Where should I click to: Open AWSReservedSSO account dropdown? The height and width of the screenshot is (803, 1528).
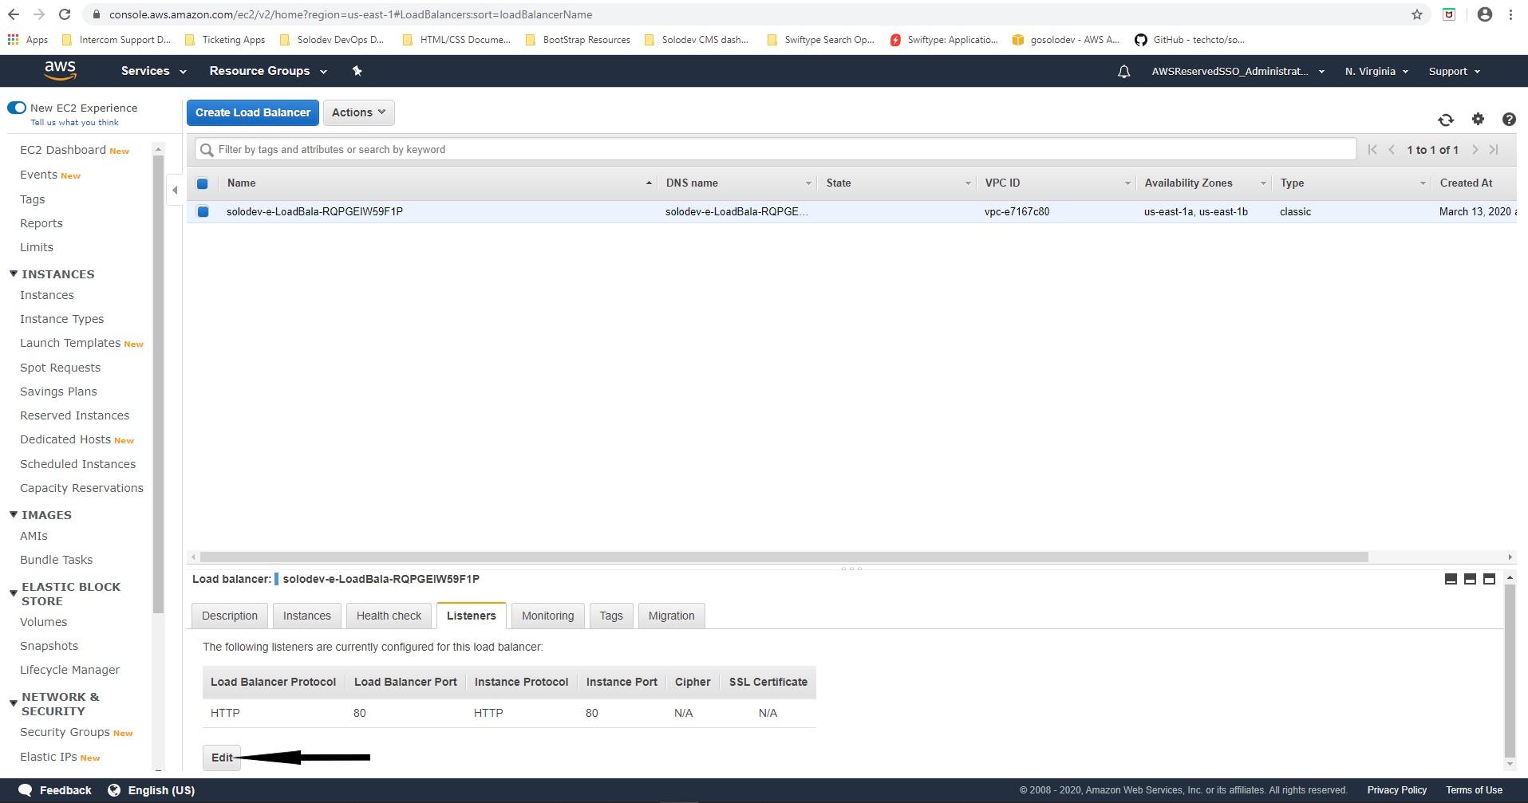pyautogui.click(x=1238, y=72)
